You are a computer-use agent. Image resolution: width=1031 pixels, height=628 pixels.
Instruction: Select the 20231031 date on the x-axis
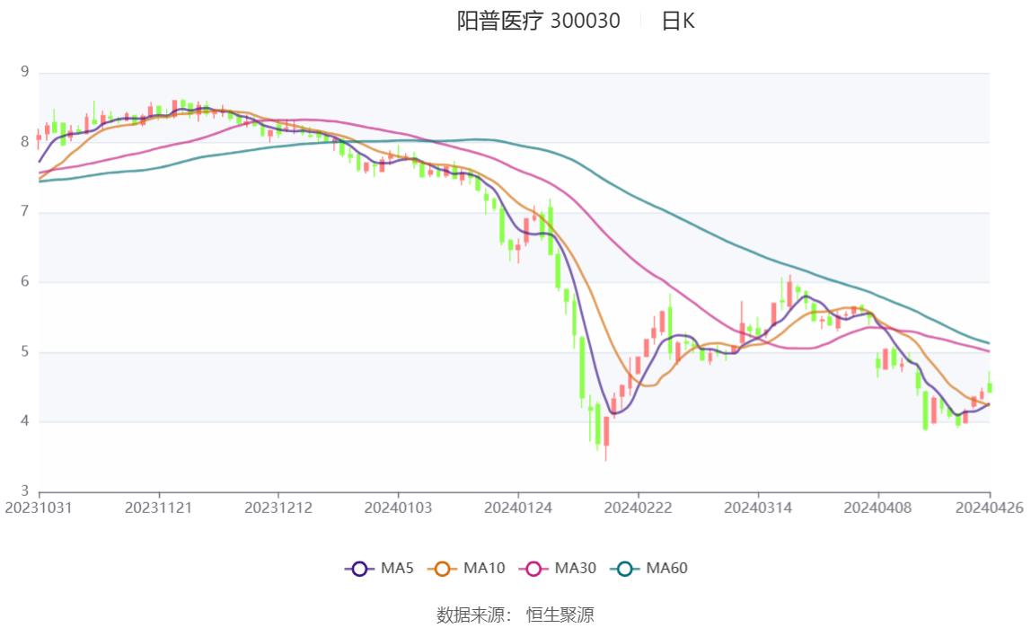(x=39, y=508)
